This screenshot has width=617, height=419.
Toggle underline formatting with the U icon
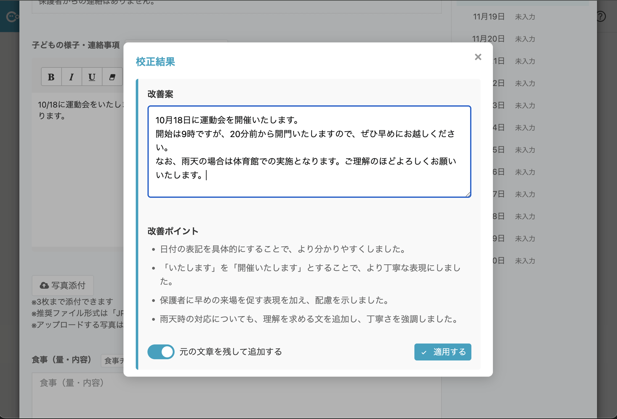click(92, 77)
